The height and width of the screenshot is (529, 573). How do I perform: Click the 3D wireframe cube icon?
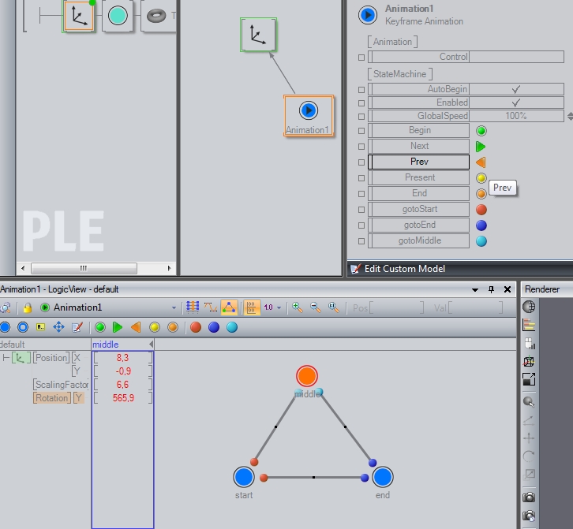pyautogui.click(x=529, y=362)
